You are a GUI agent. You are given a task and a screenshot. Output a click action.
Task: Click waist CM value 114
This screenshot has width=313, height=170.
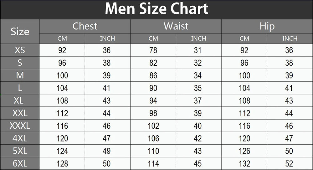click(x=153, y=164)
